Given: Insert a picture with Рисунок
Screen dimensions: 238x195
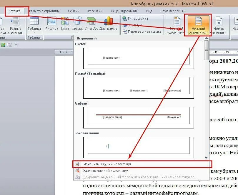Looking at the screenshot, I should tap(52, 24).
